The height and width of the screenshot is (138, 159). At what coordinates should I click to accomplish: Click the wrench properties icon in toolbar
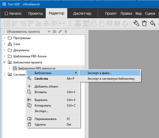tap(136, 24)
